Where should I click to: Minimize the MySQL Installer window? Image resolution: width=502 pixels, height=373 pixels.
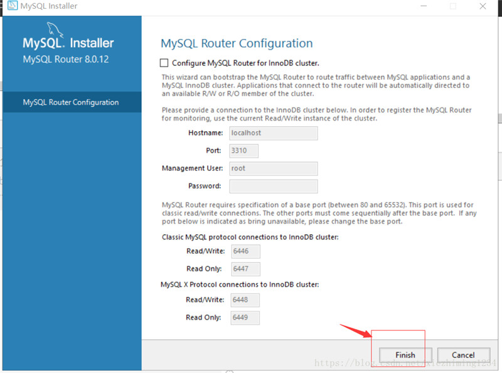424,6
